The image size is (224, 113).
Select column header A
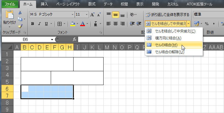pyautogui.click(x=17, y=47)
